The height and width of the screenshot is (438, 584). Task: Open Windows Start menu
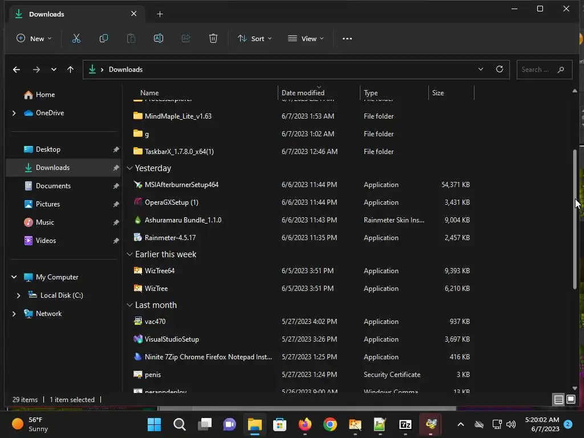click(x=154, y=424)
